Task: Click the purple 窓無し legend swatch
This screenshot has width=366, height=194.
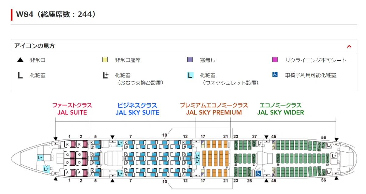Action: [x=190, y=59]
